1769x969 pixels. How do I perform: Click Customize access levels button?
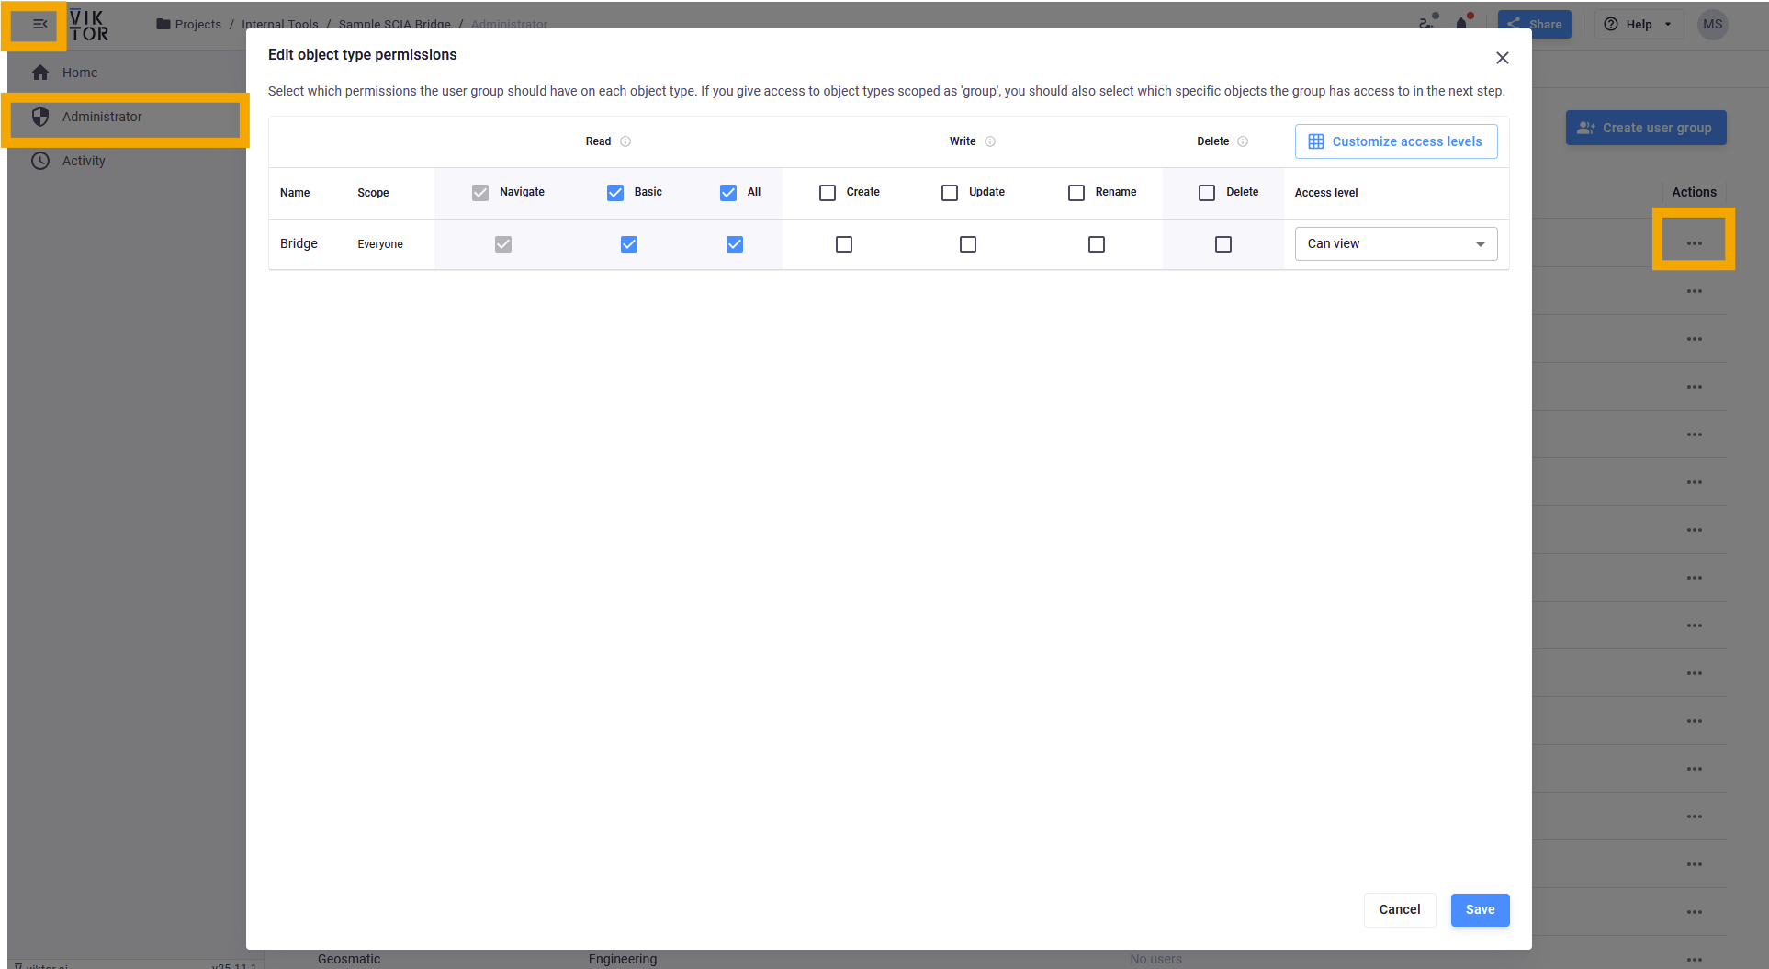pyautogui.click(x=1395, y=141)
